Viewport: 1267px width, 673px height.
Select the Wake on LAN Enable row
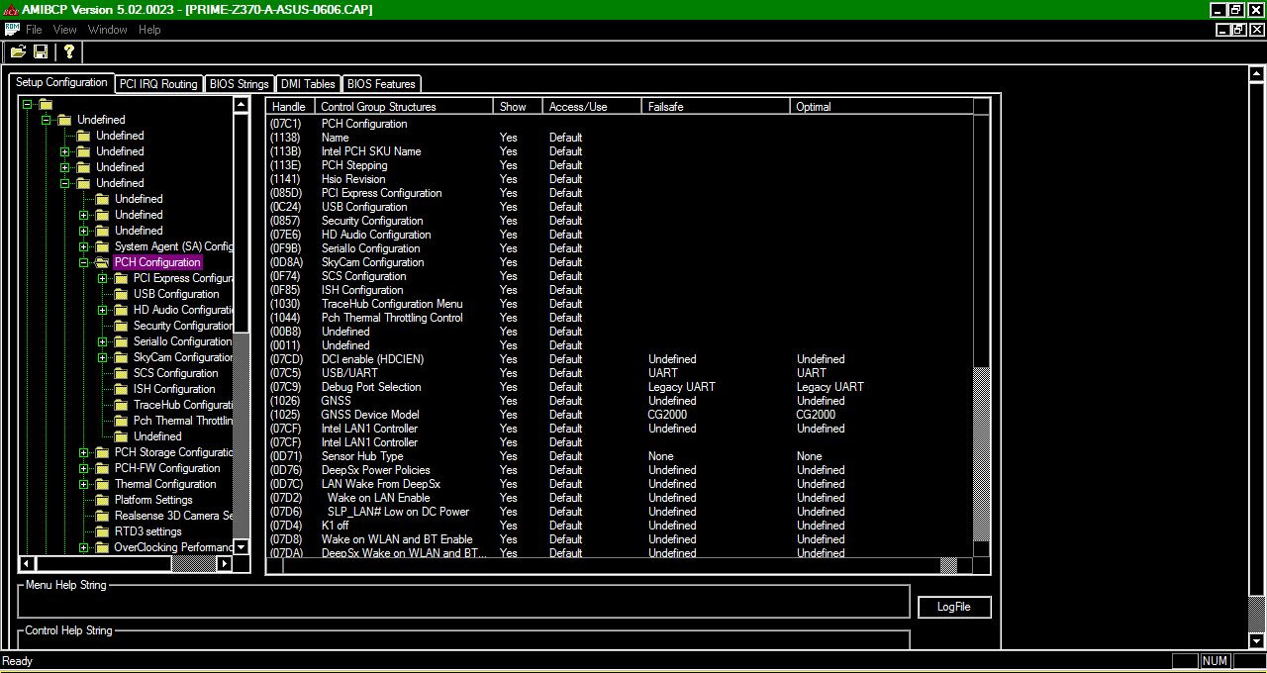620,498
